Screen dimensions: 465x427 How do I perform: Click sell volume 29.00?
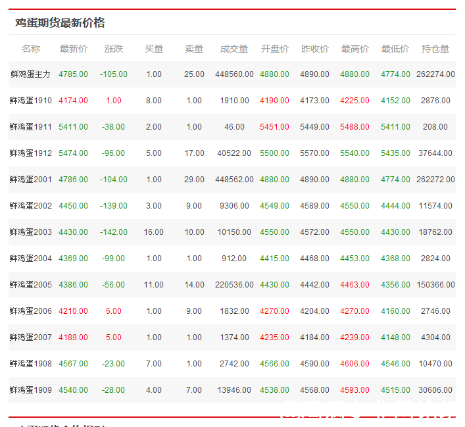194,180
